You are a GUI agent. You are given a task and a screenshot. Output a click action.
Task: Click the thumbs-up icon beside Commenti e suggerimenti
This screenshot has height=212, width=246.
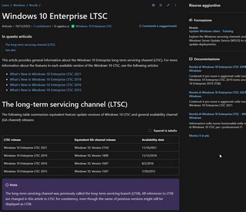click(x=140, y=26)
